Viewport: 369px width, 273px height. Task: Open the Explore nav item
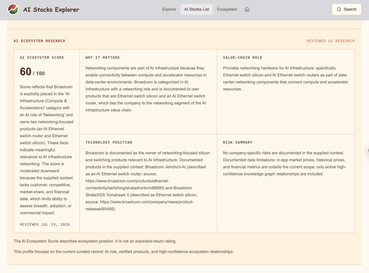pyautogui.click(x=169, y=10)
